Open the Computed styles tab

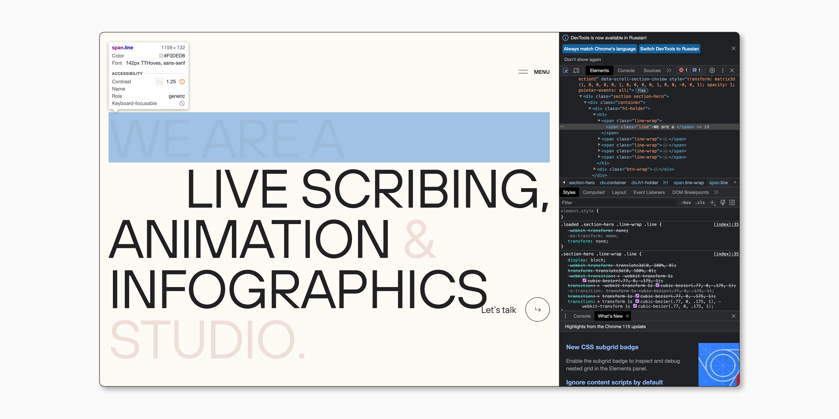tap(594, 192)
